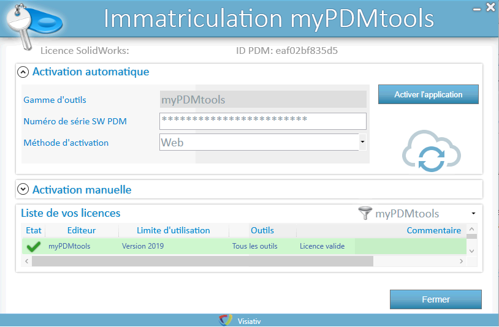Click the blue key logo icon
The image size is (499, 327).
coord(26,23)
